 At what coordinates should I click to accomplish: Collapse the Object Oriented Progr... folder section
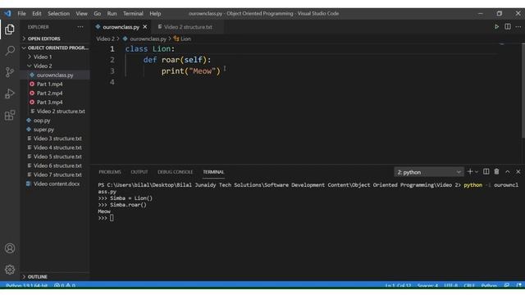[x=56, y=48]
